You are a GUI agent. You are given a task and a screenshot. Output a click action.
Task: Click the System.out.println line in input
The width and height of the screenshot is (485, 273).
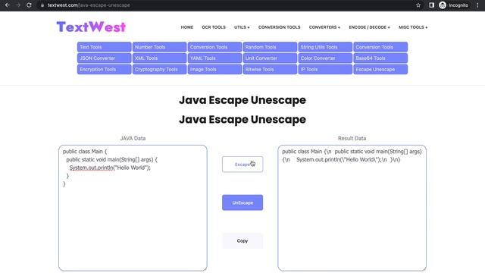point(110,168)
